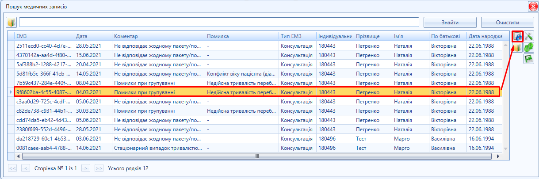Screen dimensions: 539x179
Task: Sort by the Дата народження column header
Action: [485, 36]
